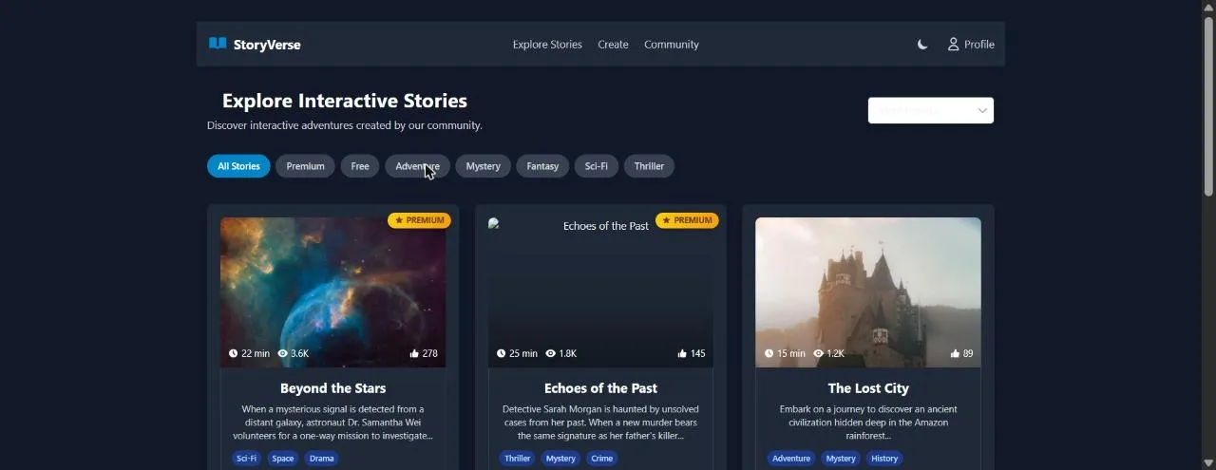This screenshot has width=1216, height=470.
Task: Click the '22 min' duration text
Action: pyautogui.click(x=256, y=353)
